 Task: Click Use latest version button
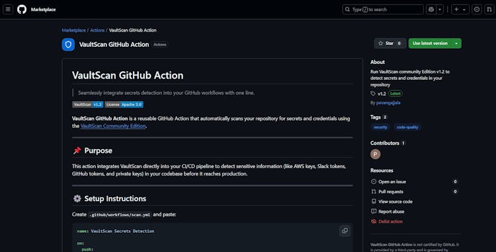pos(430,44)
